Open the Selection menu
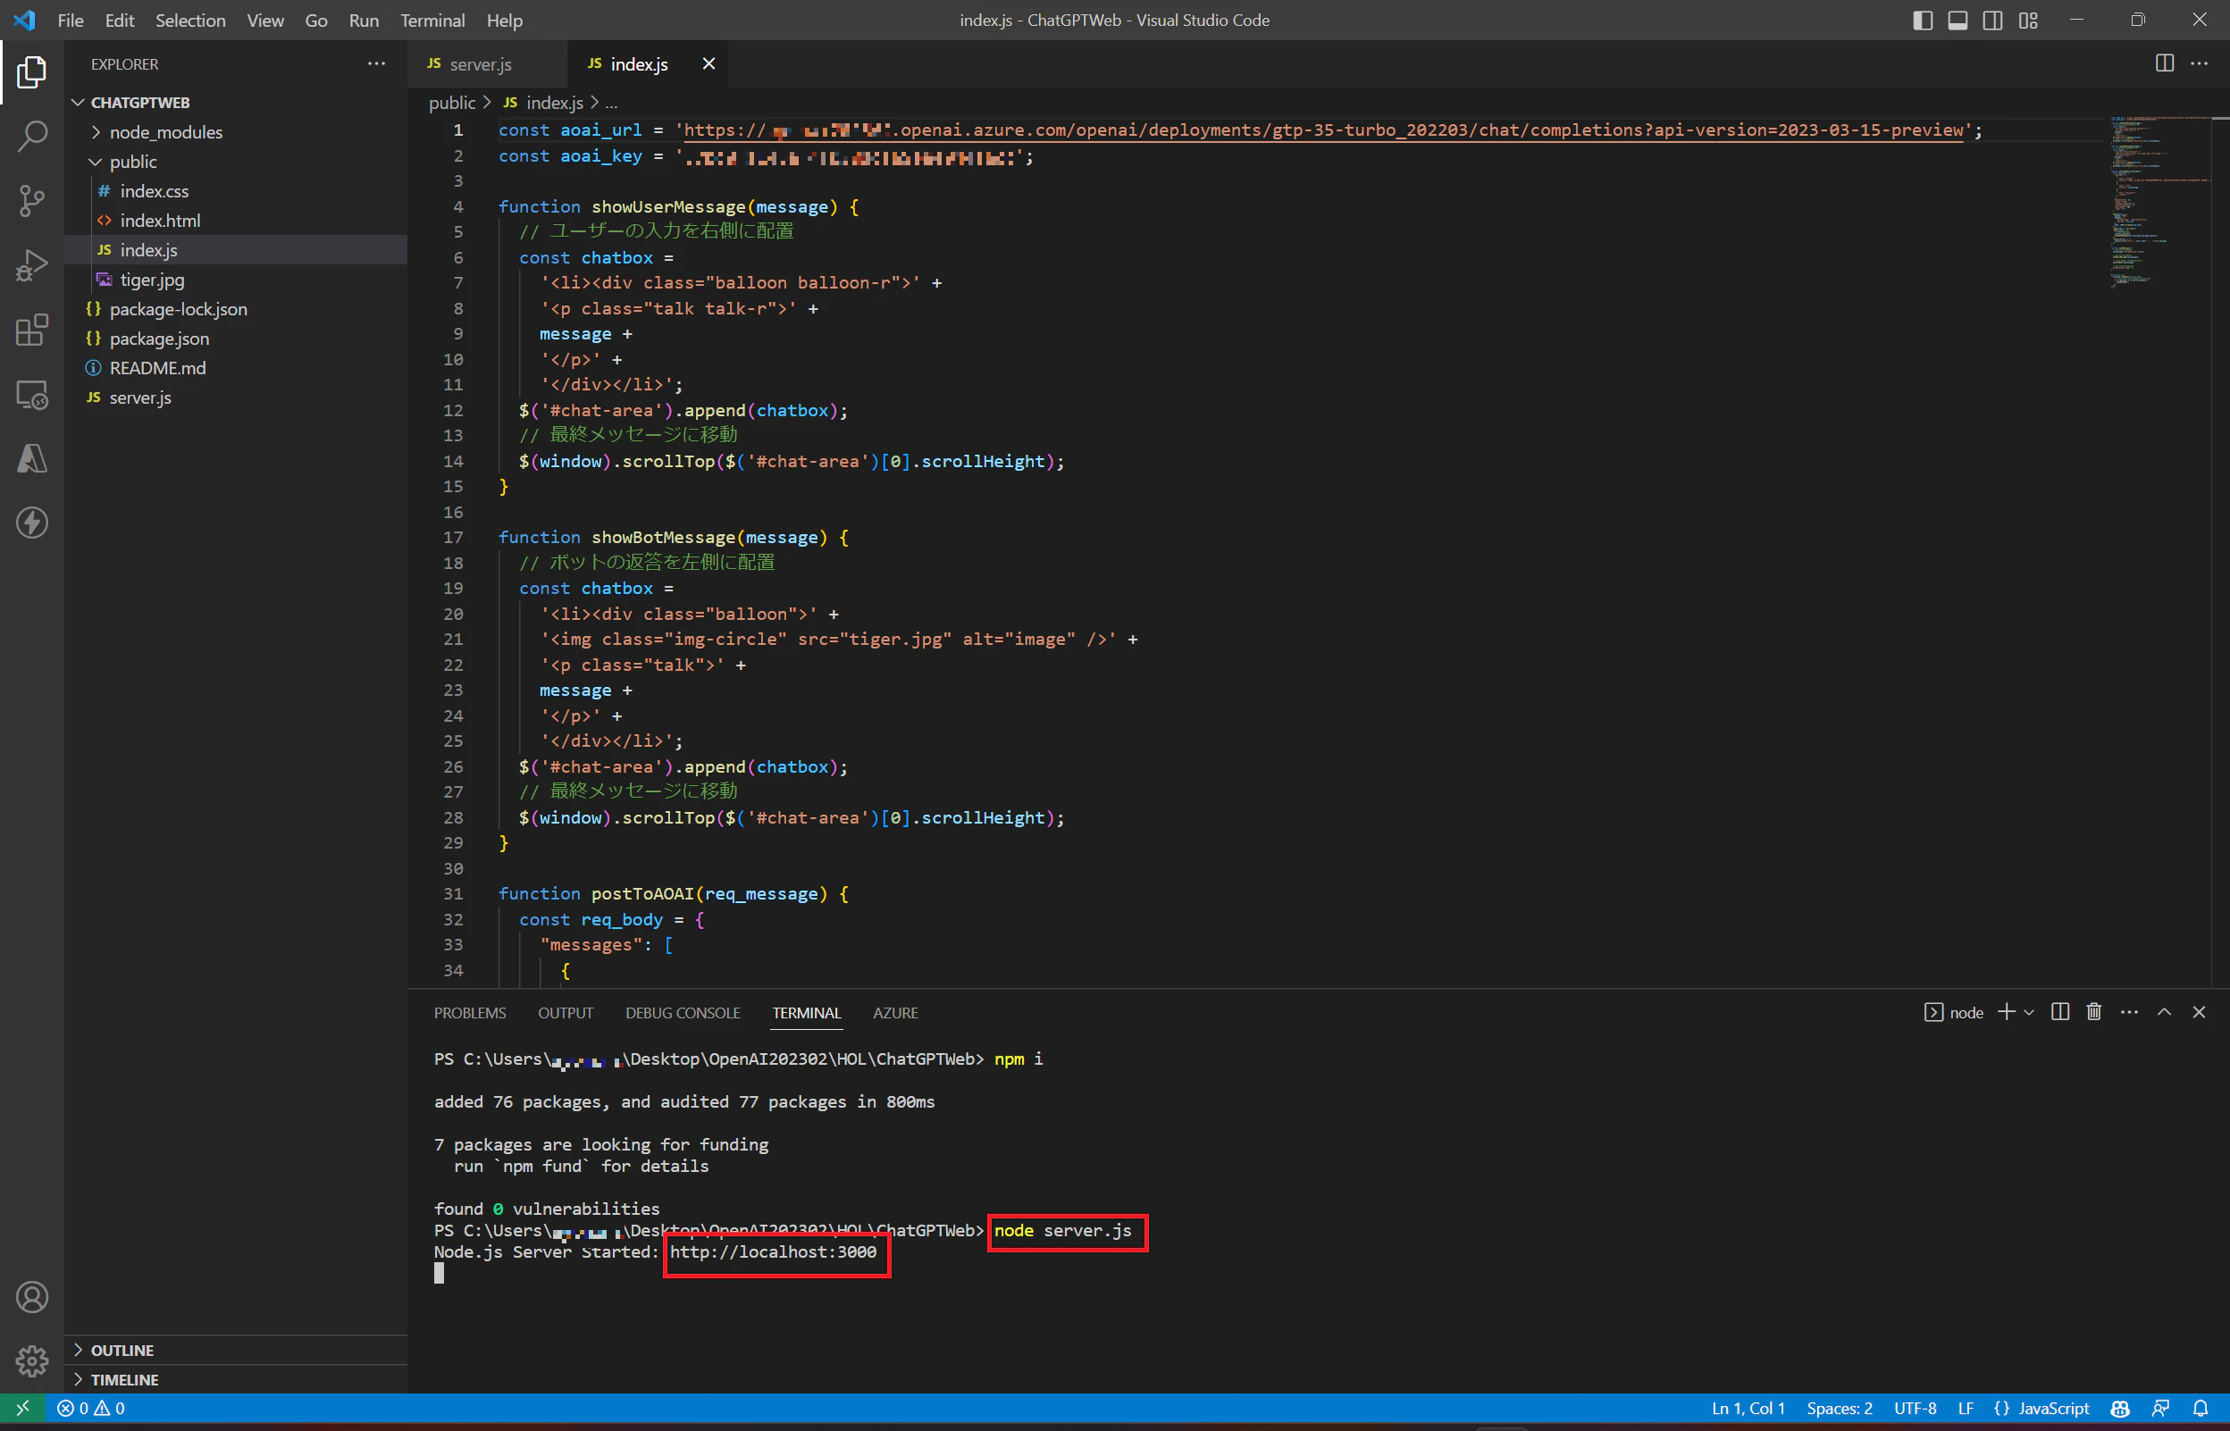This screenshot has width=2230, height=1431. (189, 21)
